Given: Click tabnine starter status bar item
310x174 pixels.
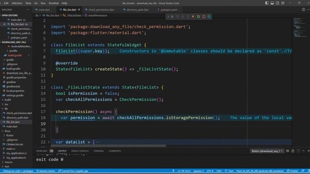Looking at the screenshot, I should tap(46, 171).
